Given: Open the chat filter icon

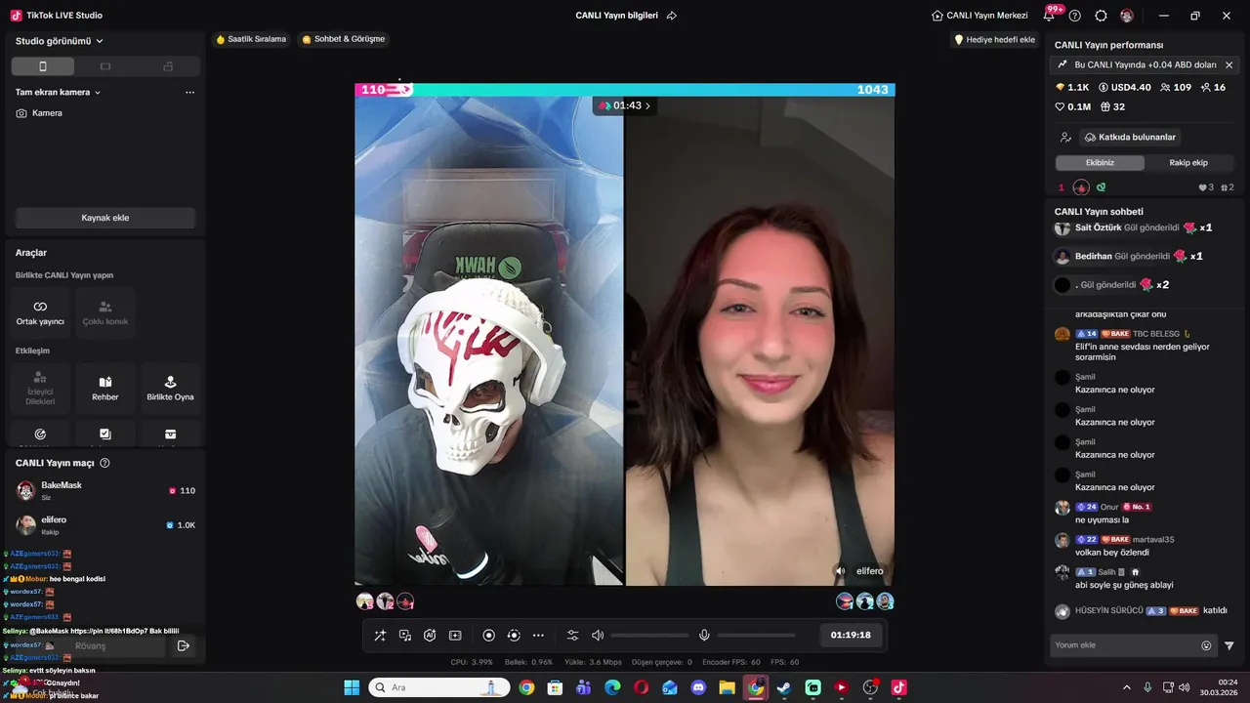Looking at the screenshot, I should 1229,645.
